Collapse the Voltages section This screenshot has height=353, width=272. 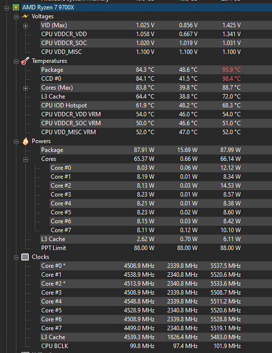16,17
